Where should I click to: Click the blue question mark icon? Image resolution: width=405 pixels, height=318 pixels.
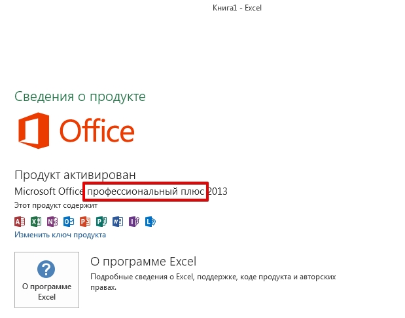click(46, 269)
